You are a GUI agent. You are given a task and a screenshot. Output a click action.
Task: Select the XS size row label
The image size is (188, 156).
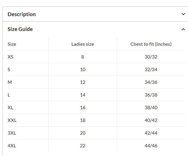click(x=11, y=57)
